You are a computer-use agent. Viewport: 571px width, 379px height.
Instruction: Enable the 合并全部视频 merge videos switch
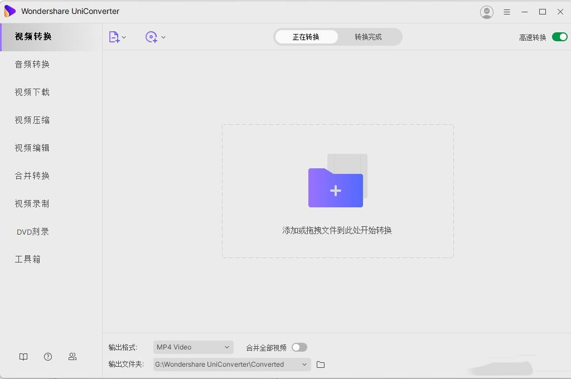[299, 347]
